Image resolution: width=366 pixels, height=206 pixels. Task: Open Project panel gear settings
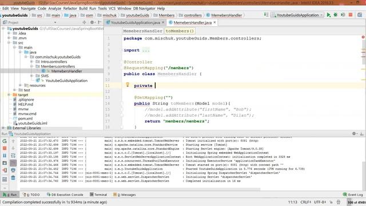coord(92,22)
